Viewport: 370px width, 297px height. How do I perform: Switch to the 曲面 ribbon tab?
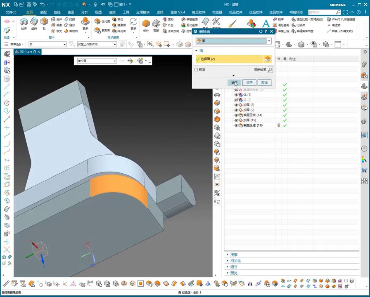tap(71, 12)
